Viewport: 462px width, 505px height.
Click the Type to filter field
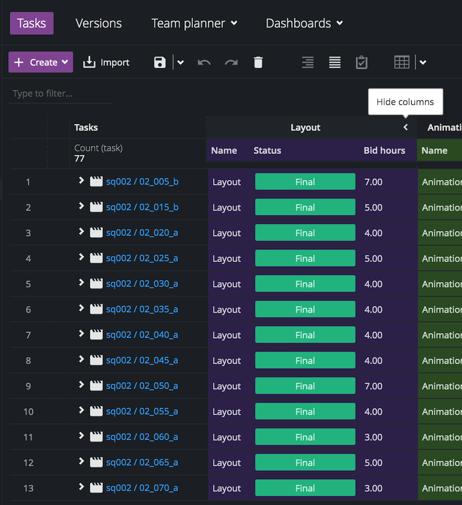[61, 93]
